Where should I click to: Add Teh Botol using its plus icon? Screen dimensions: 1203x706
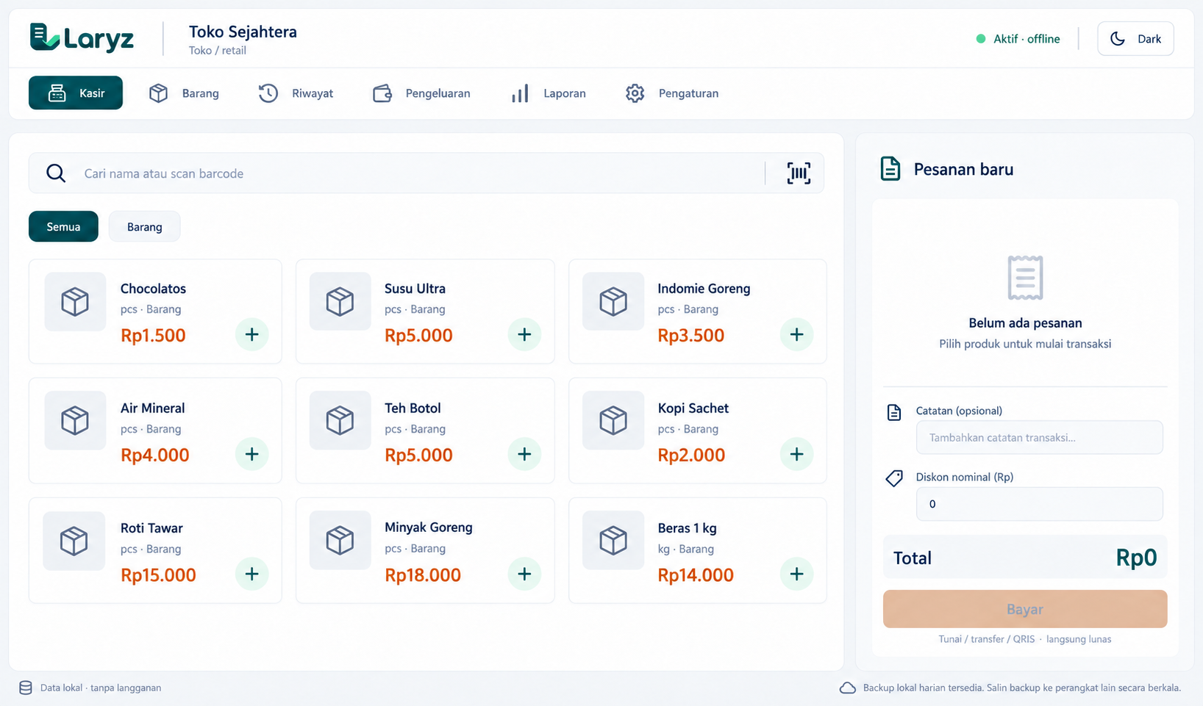[x=524, y=454]
